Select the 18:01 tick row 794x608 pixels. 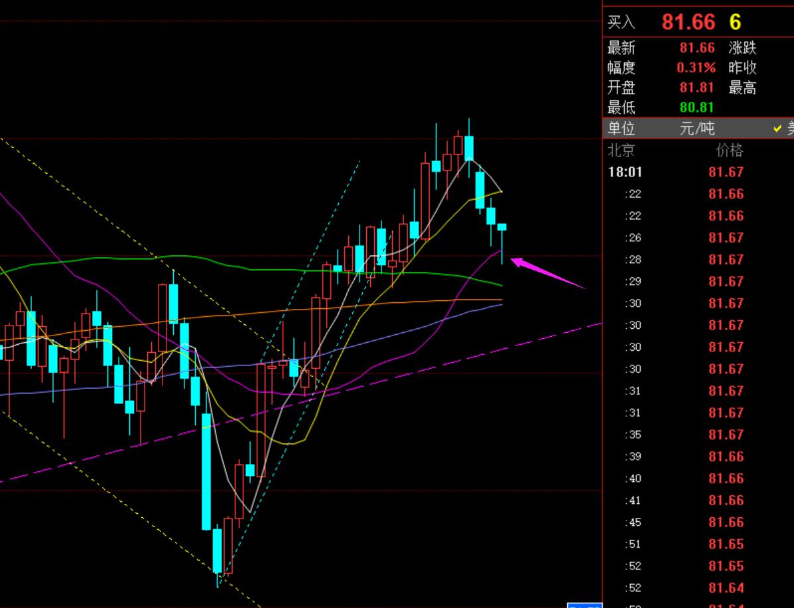[698, 172]
